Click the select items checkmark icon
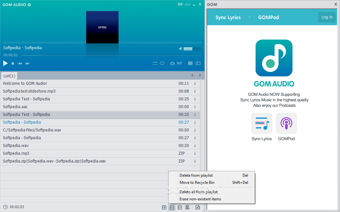Image resolution: width=340 pixels, height=212 pixels. (180, 207)
